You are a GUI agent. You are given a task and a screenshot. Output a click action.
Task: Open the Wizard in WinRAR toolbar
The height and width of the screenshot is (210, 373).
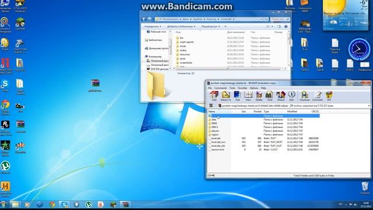coord(281,96)
